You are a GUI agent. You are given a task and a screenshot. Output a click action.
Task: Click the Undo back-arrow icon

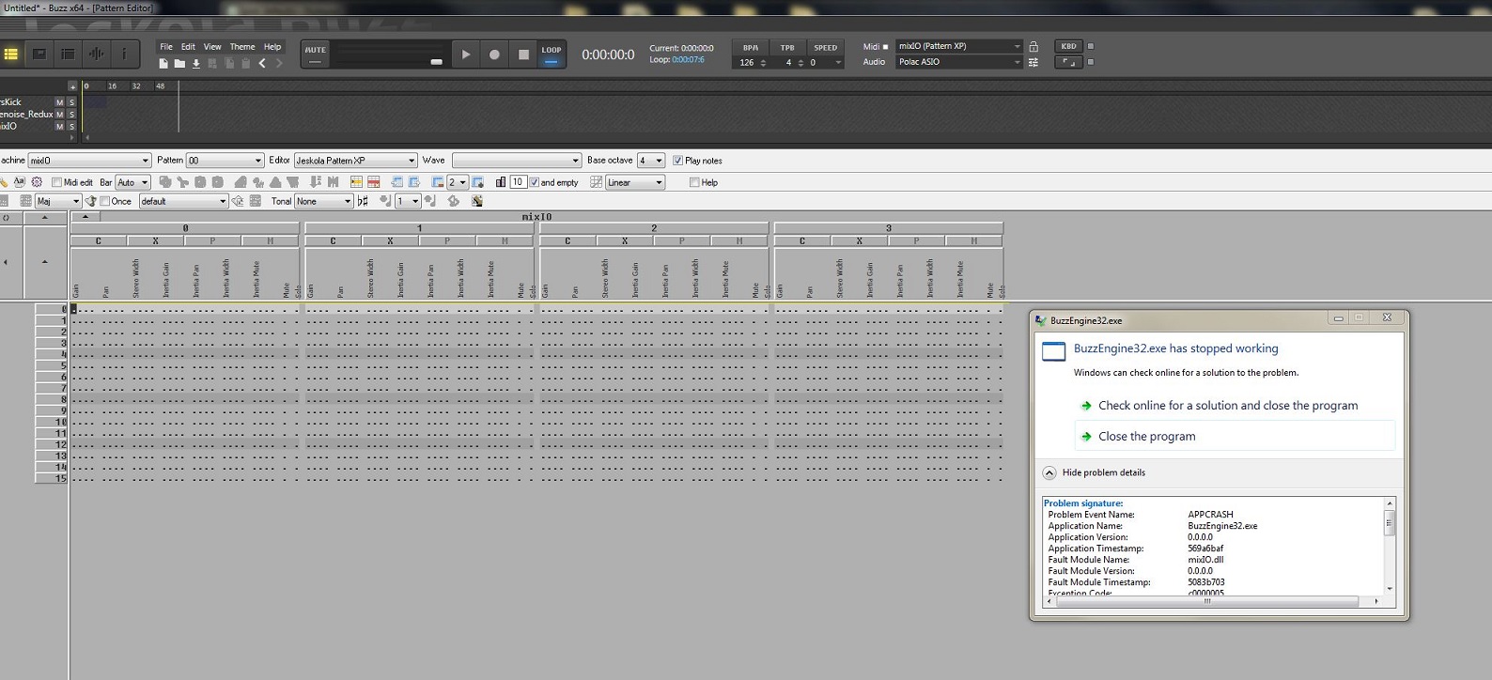coord(262,63)
